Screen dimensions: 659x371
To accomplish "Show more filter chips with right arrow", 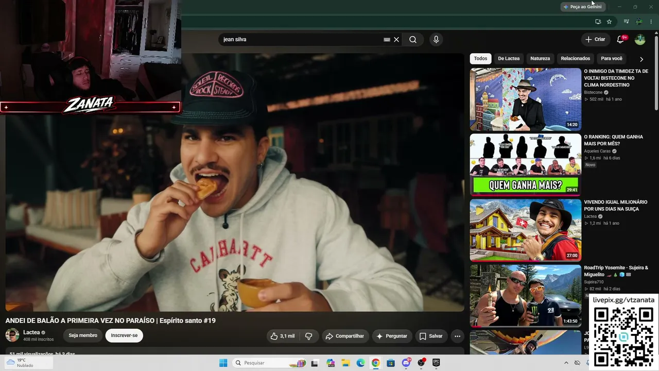I will [641, 59].
